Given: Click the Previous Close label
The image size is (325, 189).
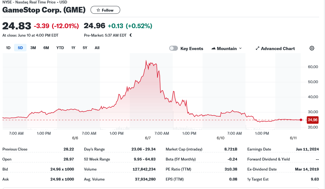Looking at the screenshot, I should click(15, 149).
